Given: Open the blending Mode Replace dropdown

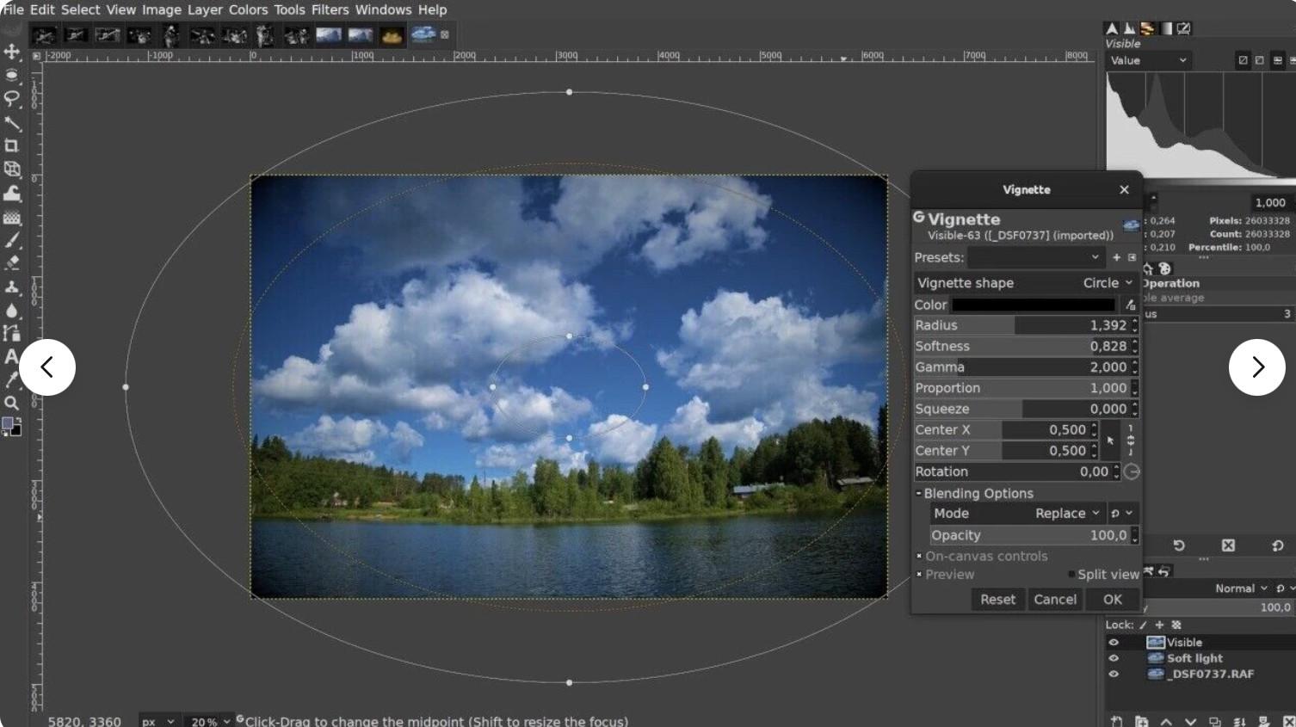Looking at the screenshot, I should (1067, 514).
